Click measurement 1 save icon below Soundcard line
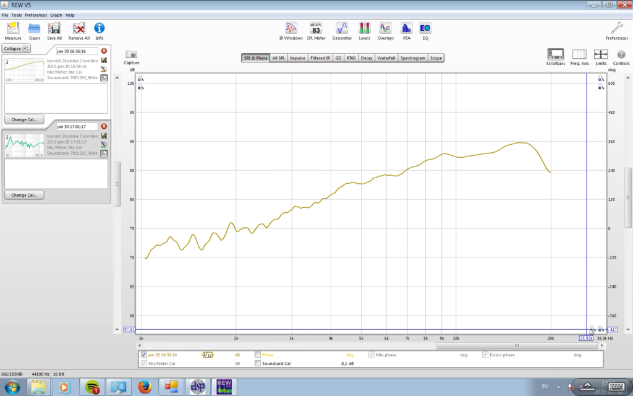 click(104, 78)
